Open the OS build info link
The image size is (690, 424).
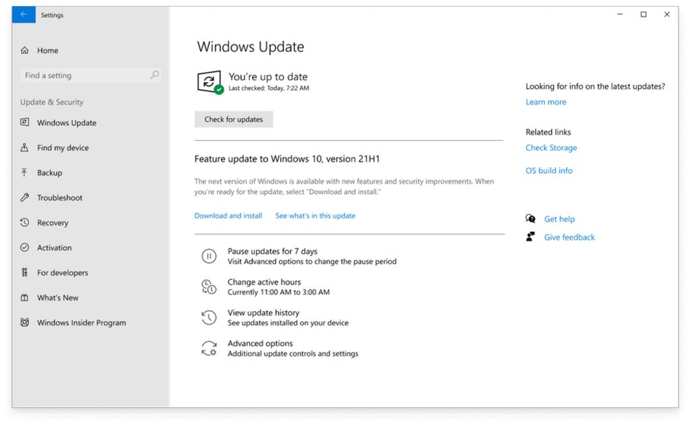(x=548, y=171)
